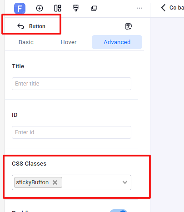184x212 pixels.
Task: Click the Go back chevron arrow
Action: (x=163, y=8)
